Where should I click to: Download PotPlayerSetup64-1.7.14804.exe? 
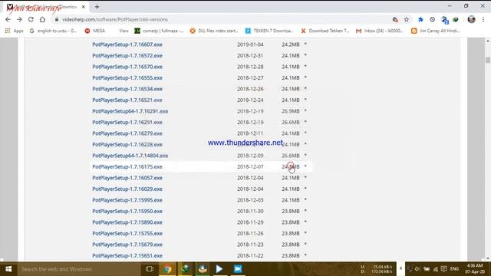pos(130,156)
